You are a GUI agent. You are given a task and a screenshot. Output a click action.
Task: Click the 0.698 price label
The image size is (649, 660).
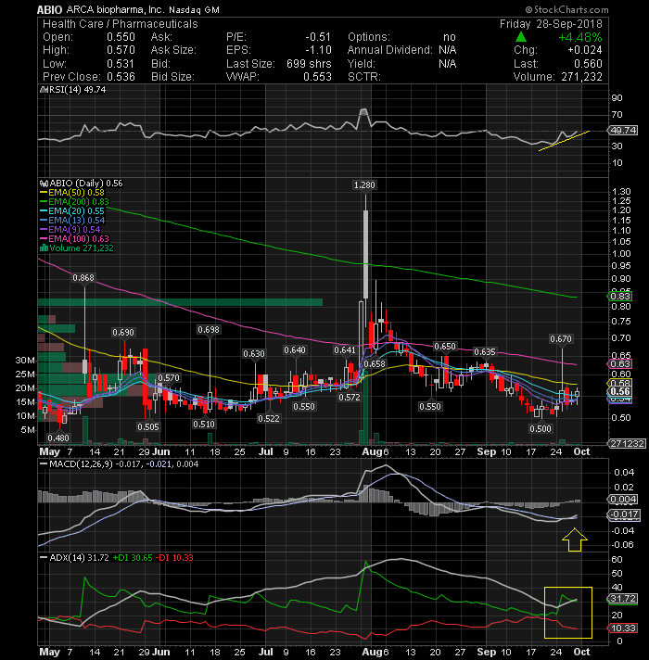209,330
